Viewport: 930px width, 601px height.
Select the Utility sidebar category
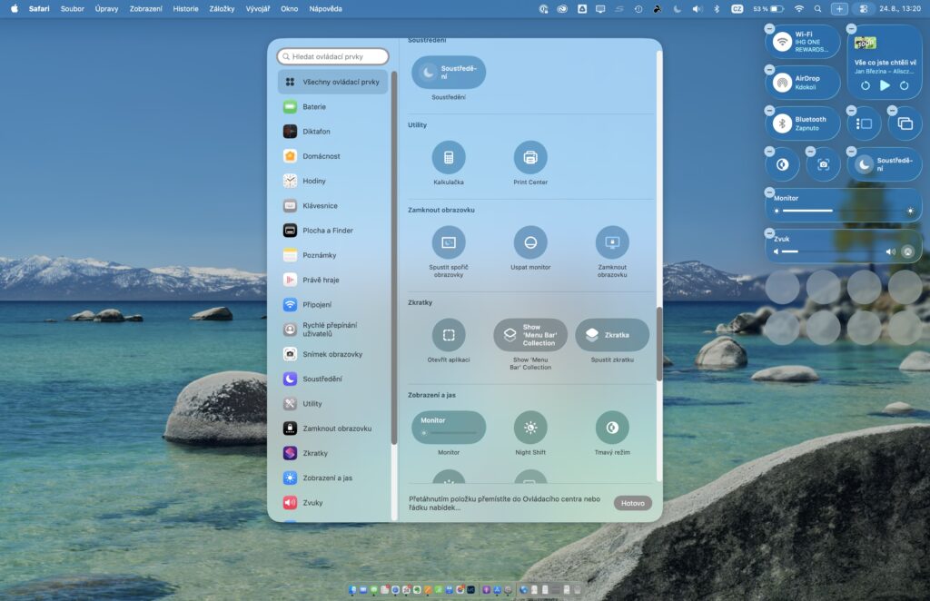[332, 404]
